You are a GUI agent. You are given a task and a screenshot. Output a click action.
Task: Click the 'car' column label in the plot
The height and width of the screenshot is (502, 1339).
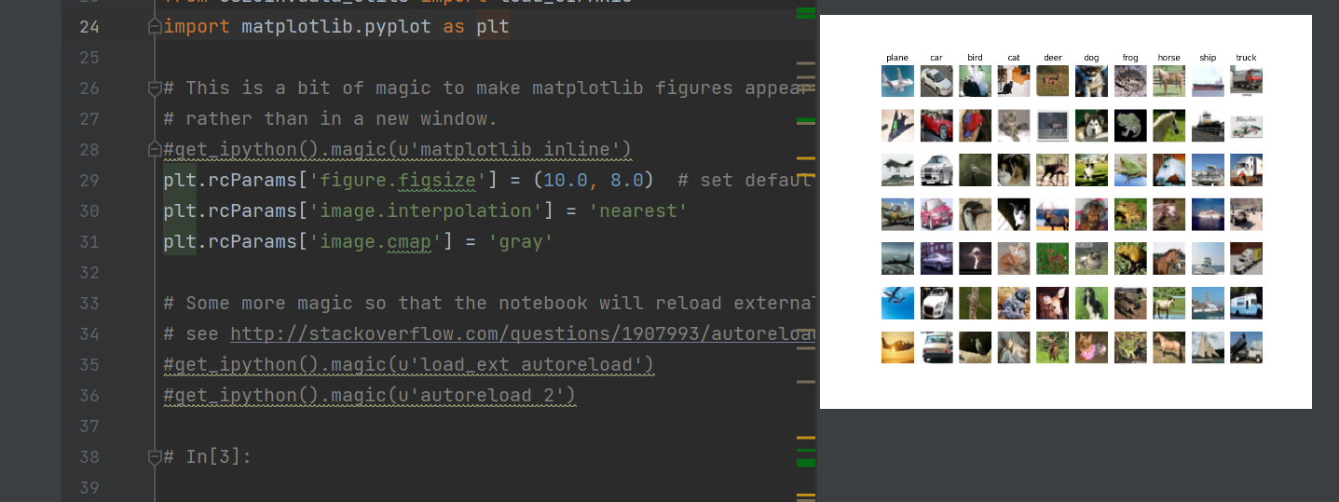point(936,58)
